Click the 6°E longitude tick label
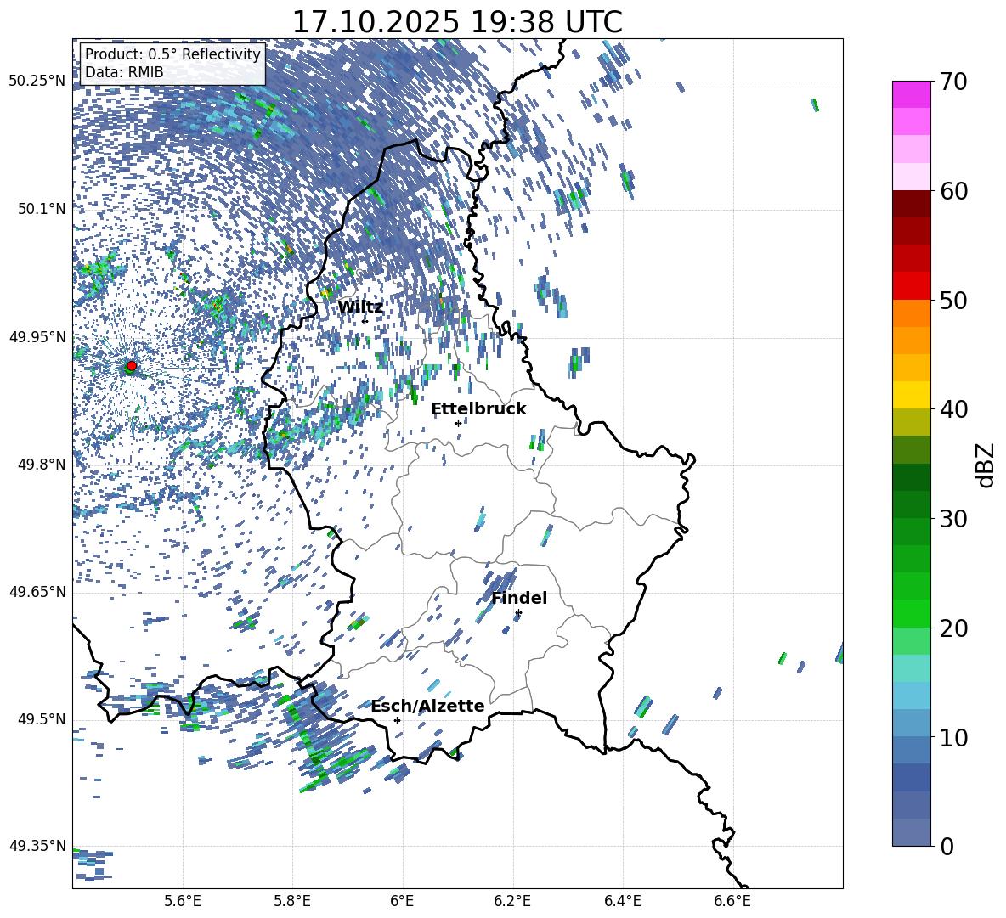Viewport: 1006px width, 918px height. click(402, 900)
